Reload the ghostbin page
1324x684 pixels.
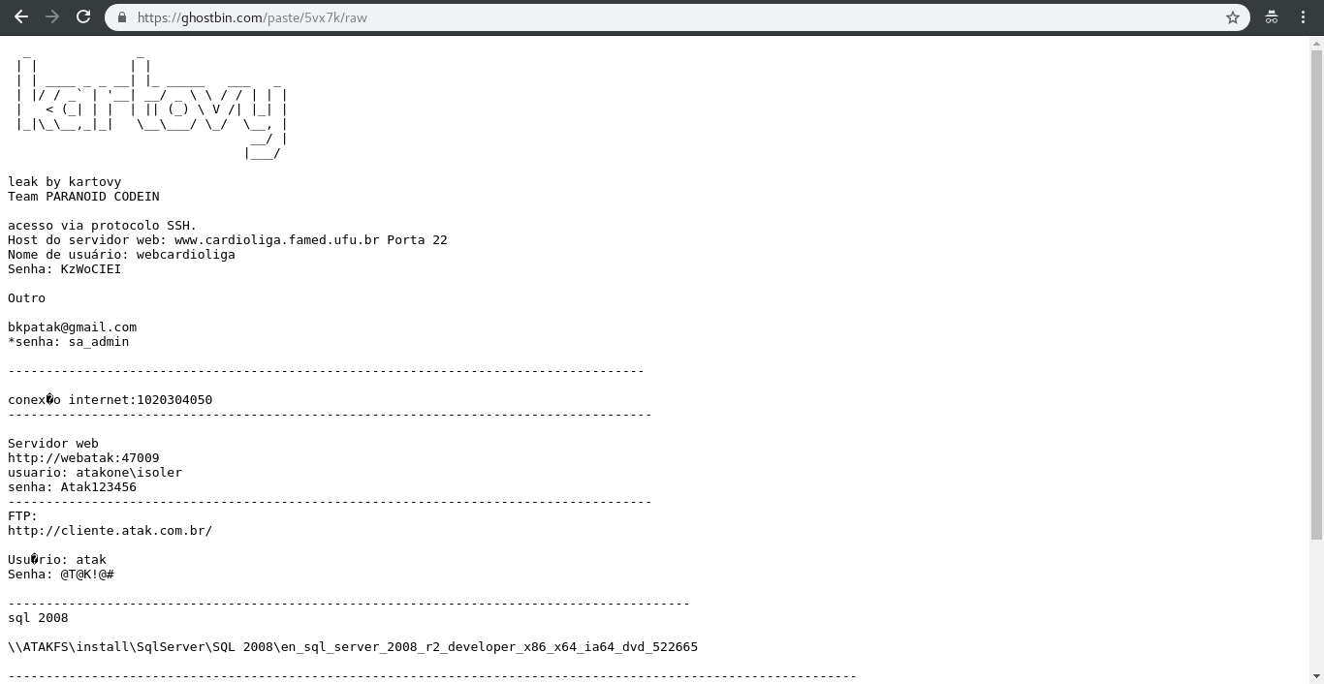coord(83,16)
